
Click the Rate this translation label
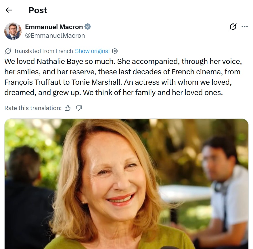pos(33,108)
